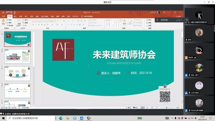Open the Slide Show ribbon tab
The image size is (215, 121).
click(x=45, y=16)
